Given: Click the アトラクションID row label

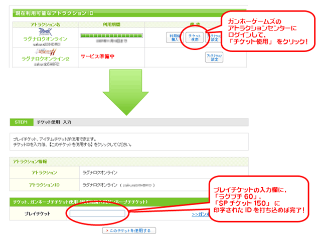Looking at the screenshot, I should coord(45,185).
